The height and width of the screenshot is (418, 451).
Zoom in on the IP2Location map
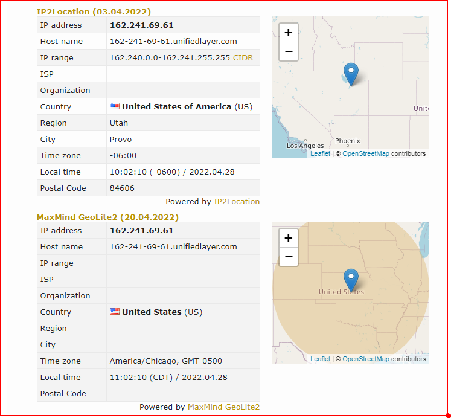(289, 33)
